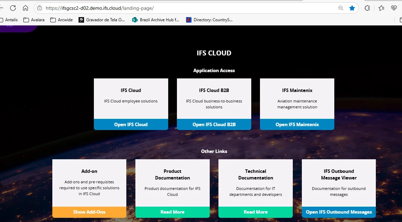Image resolution: width=402 pixels, height=222 pixels.
Task: Click the IFS Cloud B2B card title
Action: click(x=214, y=90)
